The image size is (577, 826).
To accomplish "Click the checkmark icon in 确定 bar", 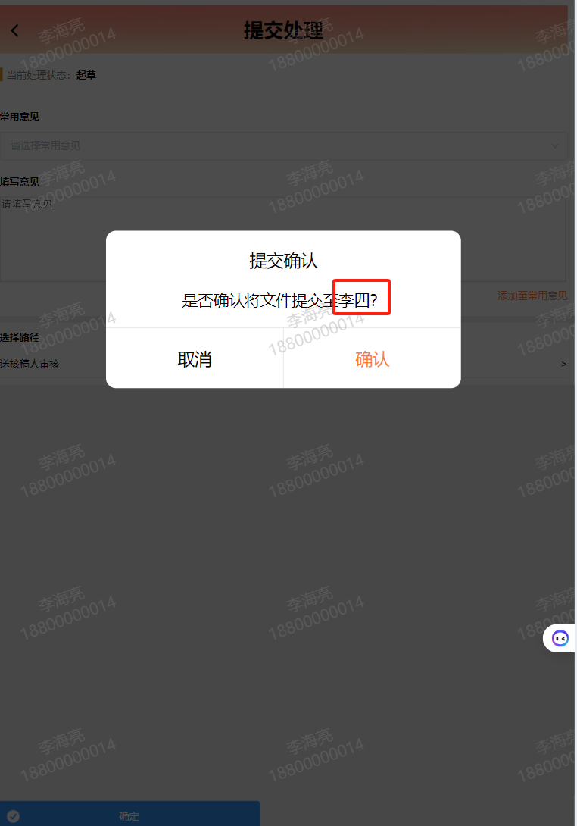I will [13, 816].
